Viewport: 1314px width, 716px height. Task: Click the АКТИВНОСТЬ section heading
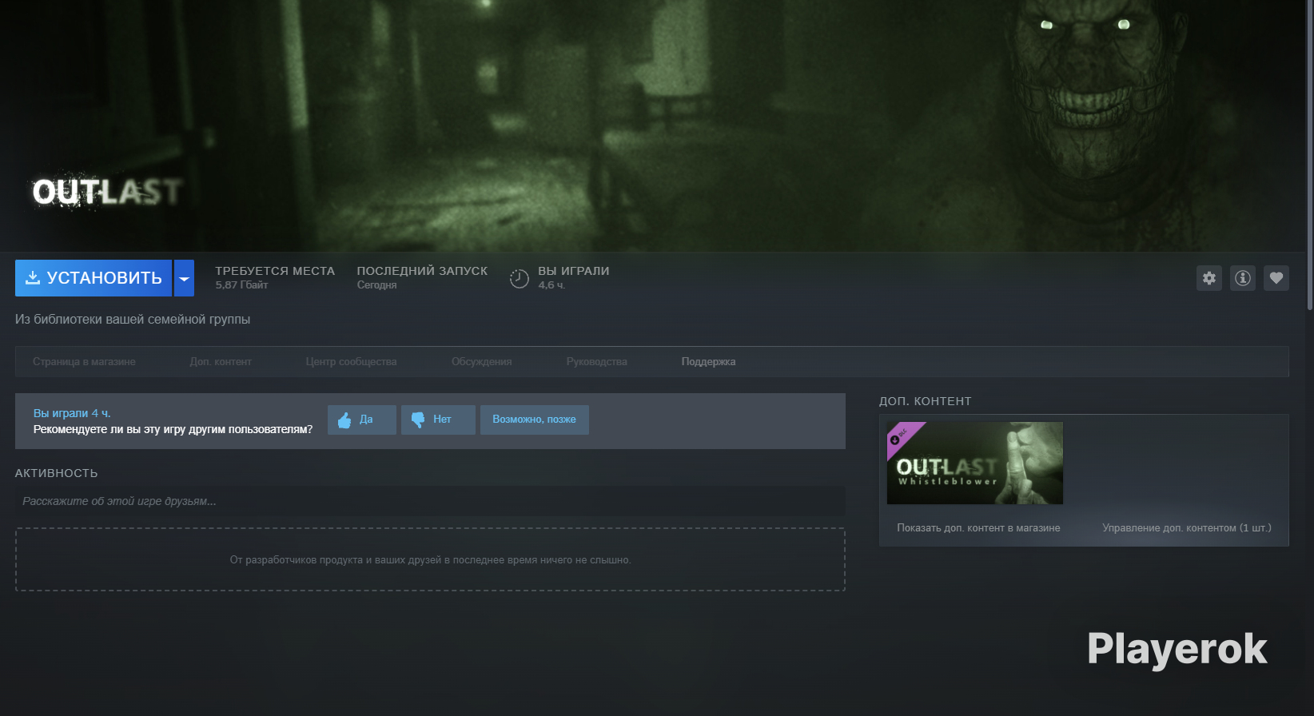57,473
